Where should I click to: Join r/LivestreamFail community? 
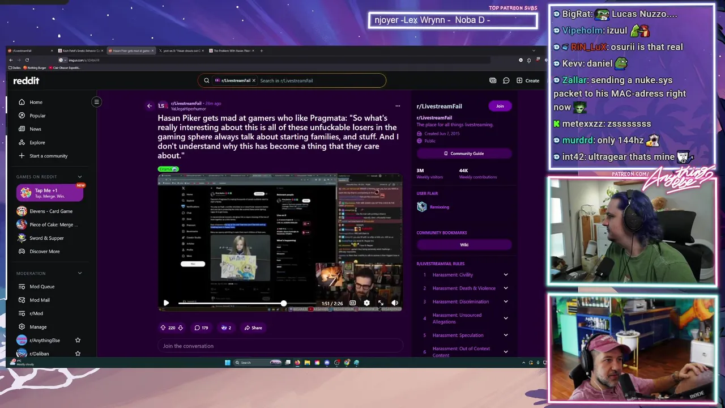[x=500, y=106]
